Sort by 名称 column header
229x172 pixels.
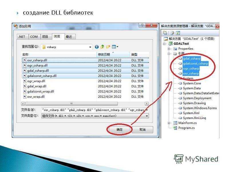pyautogui.click(x=59, y=54)
